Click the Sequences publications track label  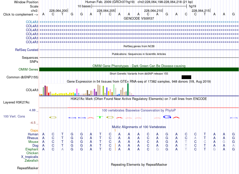click(30, 58)
